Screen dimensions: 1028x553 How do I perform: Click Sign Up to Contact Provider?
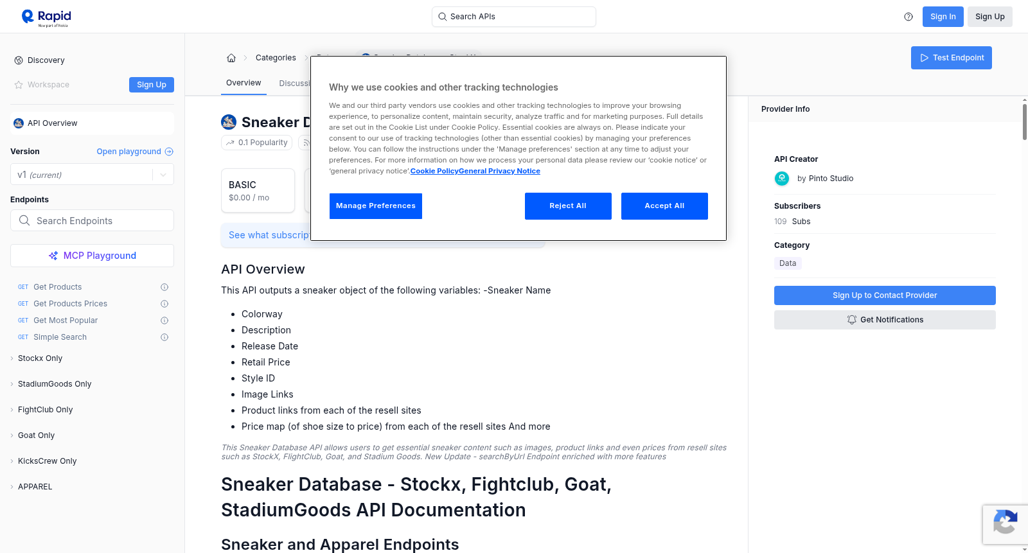click(885, 295)
